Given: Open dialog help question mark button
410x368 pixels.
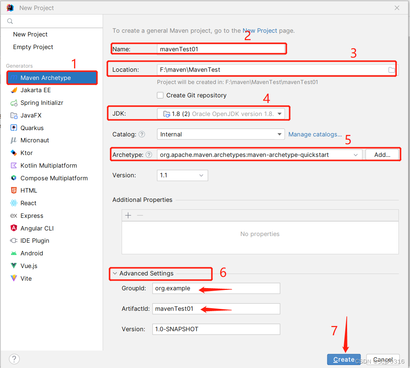Looking at the screenshot, I should (x=15, y=359).
